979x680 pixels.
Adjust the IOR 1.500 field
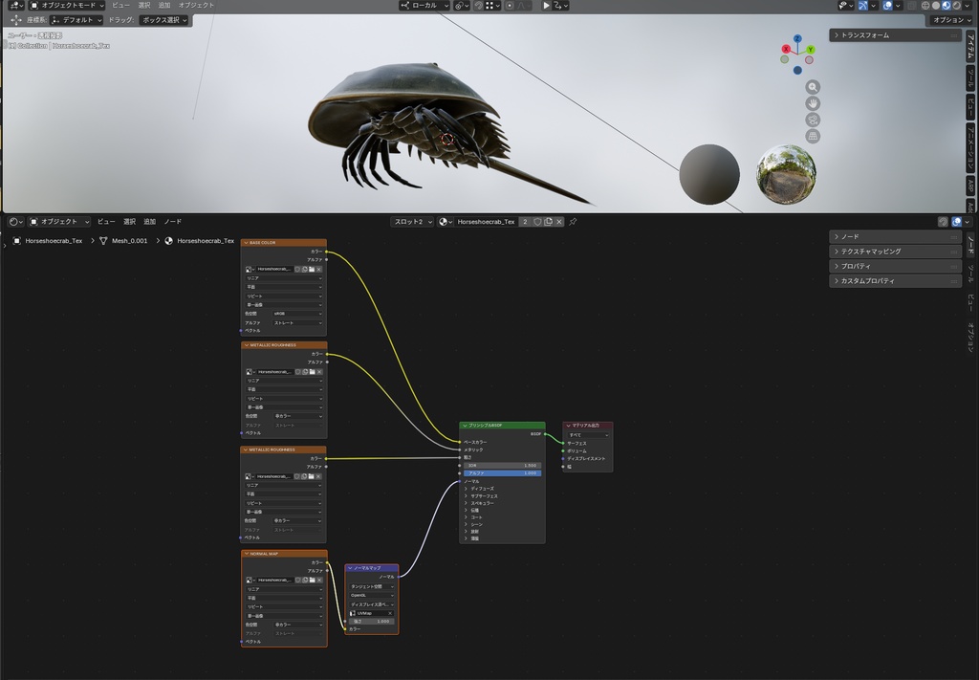[x=503, y=465]
